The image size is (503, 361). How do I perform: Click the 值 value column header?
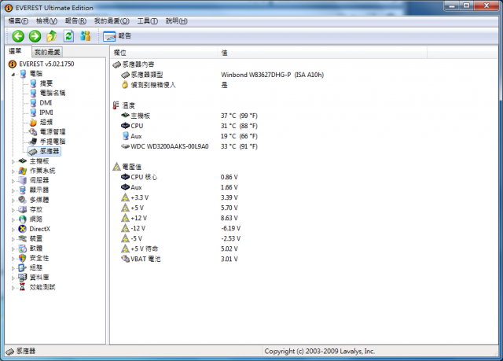click(322, 53)
